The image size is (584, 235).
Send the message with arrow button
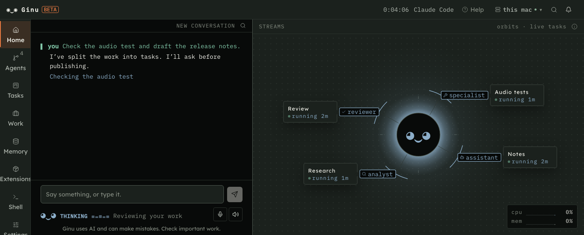tap(235, 194)
